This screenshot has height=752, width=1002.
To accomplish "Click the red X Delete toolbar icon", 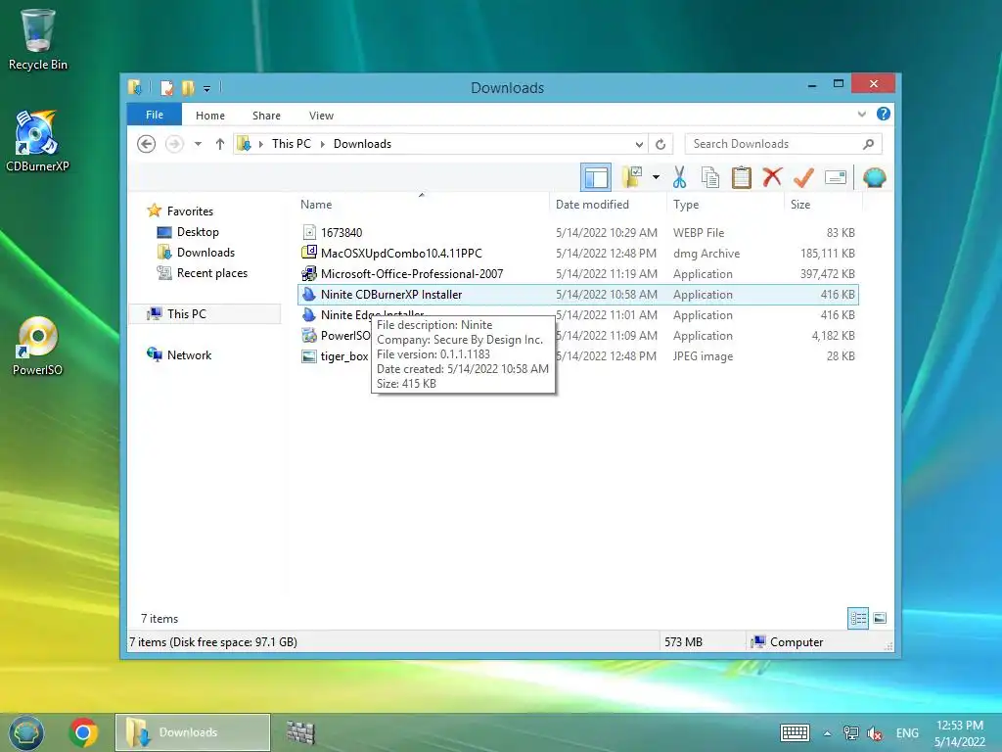I will pyautogui.click(x=772, y=177).
